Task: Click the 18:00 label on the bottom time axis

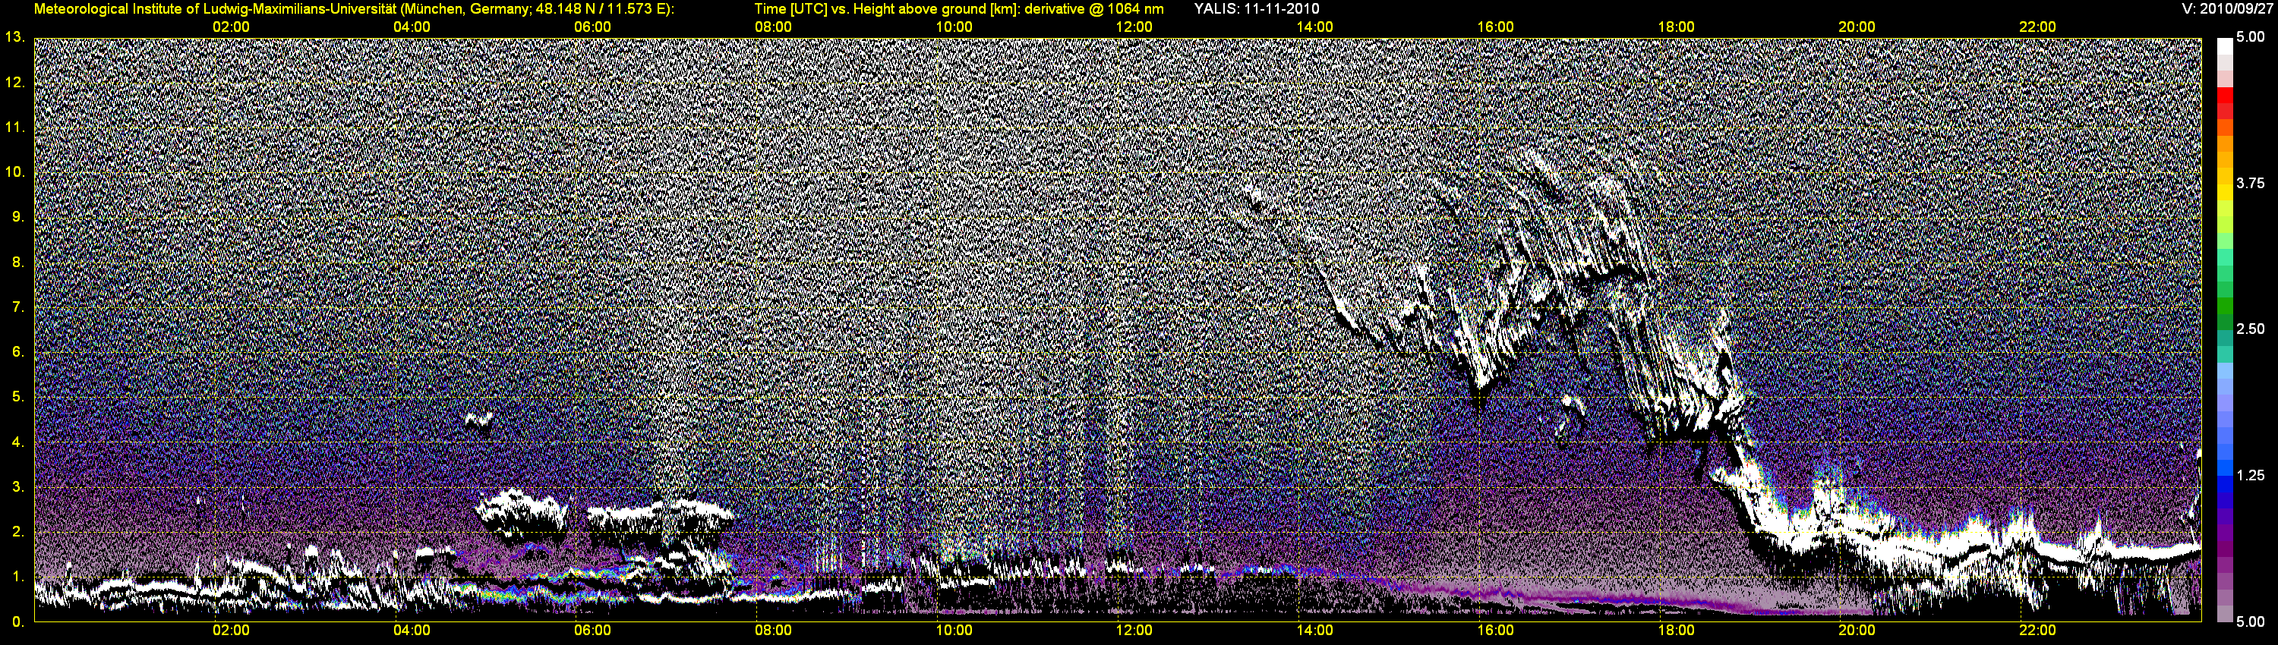Action: pos(1676,630)
